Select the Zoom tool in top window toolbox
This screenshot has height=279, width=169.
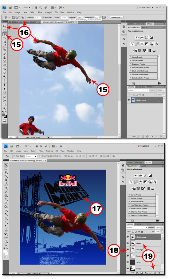(5, 108)
